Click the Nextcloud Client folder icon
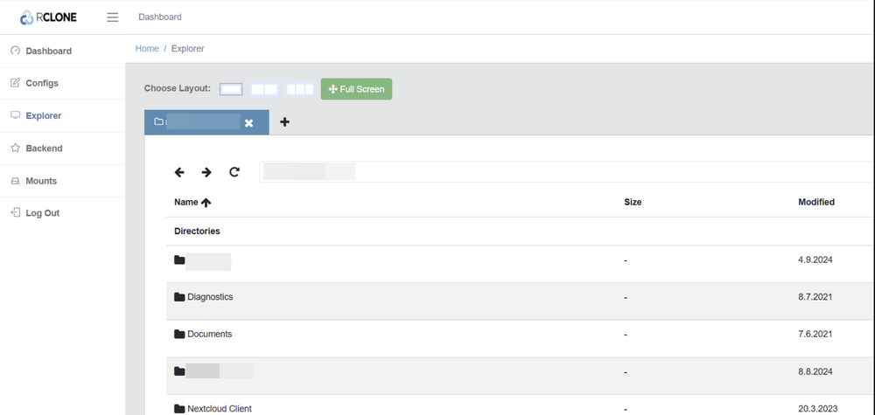The height and width of the screenshot is (415, 875). pyautogui.click(x=179, y=409)
